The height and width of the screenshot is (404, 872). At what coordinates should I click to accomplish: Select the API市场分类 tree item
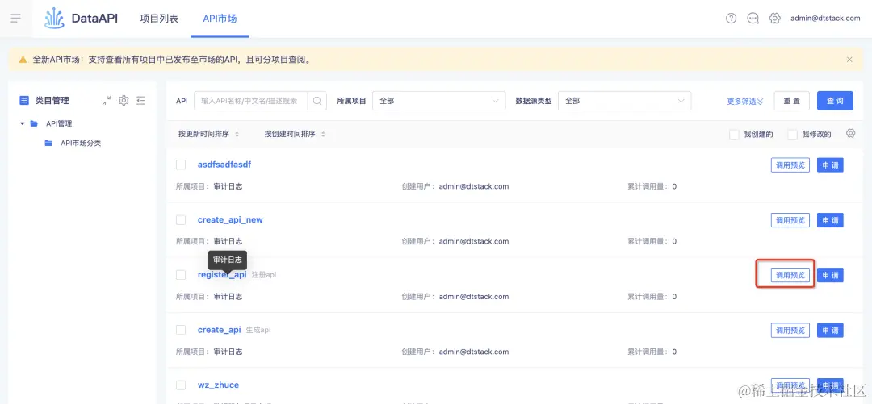81,143
